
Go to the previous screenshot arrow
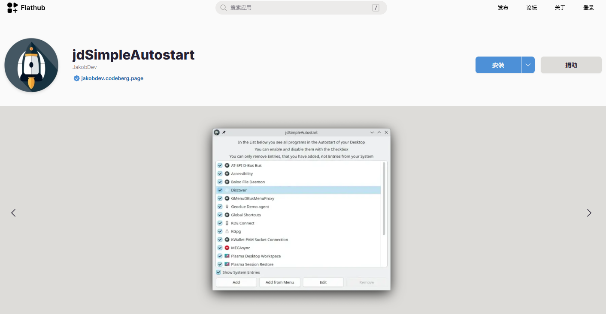(13, 213)
